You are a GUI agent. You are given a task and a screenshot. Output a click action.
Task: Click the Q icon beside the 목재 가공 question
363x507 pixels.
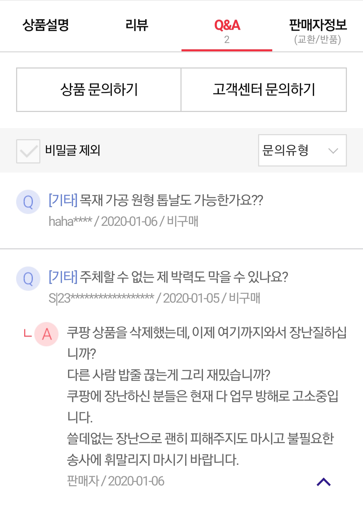coord(28,202)
